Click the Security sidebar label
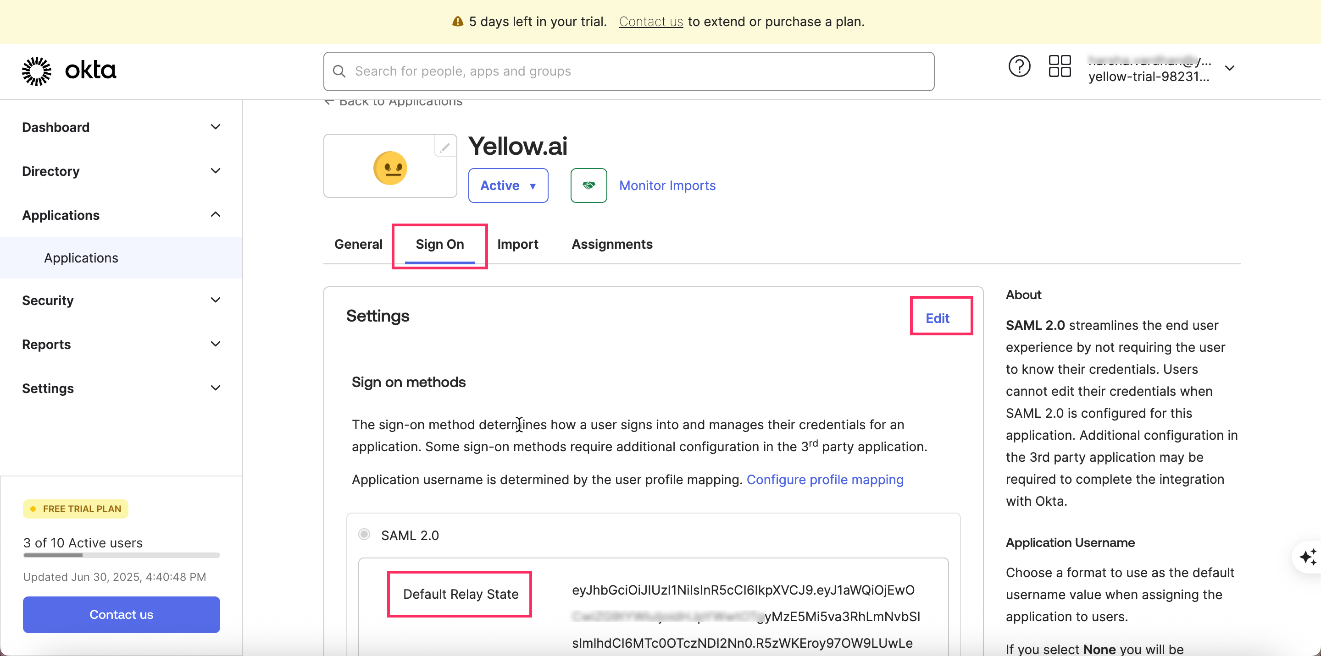Image resolution: width=1321 pixels, height=656 pixels. [48, 300]
